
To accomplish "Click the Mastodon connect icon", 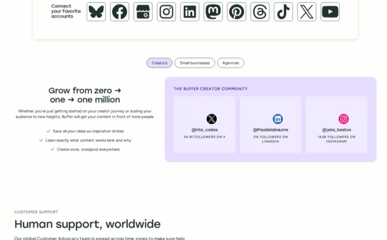I will (x=213, y=12).
